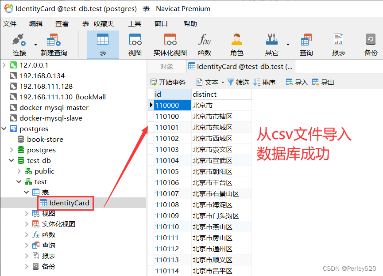
Task: Expand the 备份 backup tree node
Action: pos(27,266)
